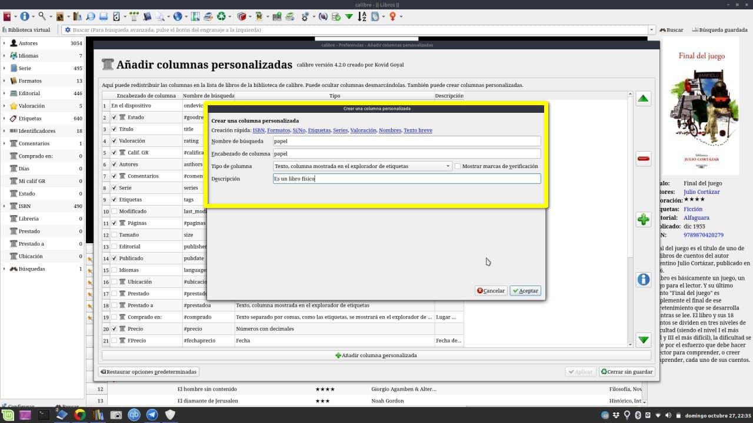Click the green down-triangle icon in main toolbar

pos(349,16)
